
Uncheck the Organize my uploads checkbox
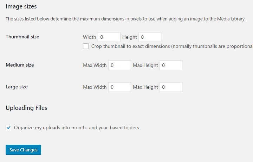point(8,127)
